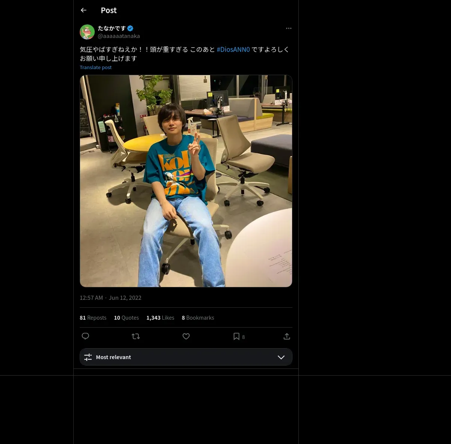Repost using the repost arrows icon
This screenshot has height=444, width=451.
pyautogui.click(x=136, y=336)
